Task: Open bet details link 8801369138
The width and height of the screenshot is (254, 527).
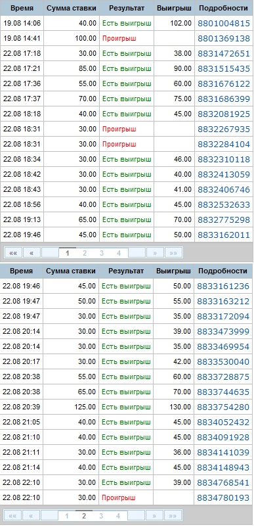Action: 224,39
